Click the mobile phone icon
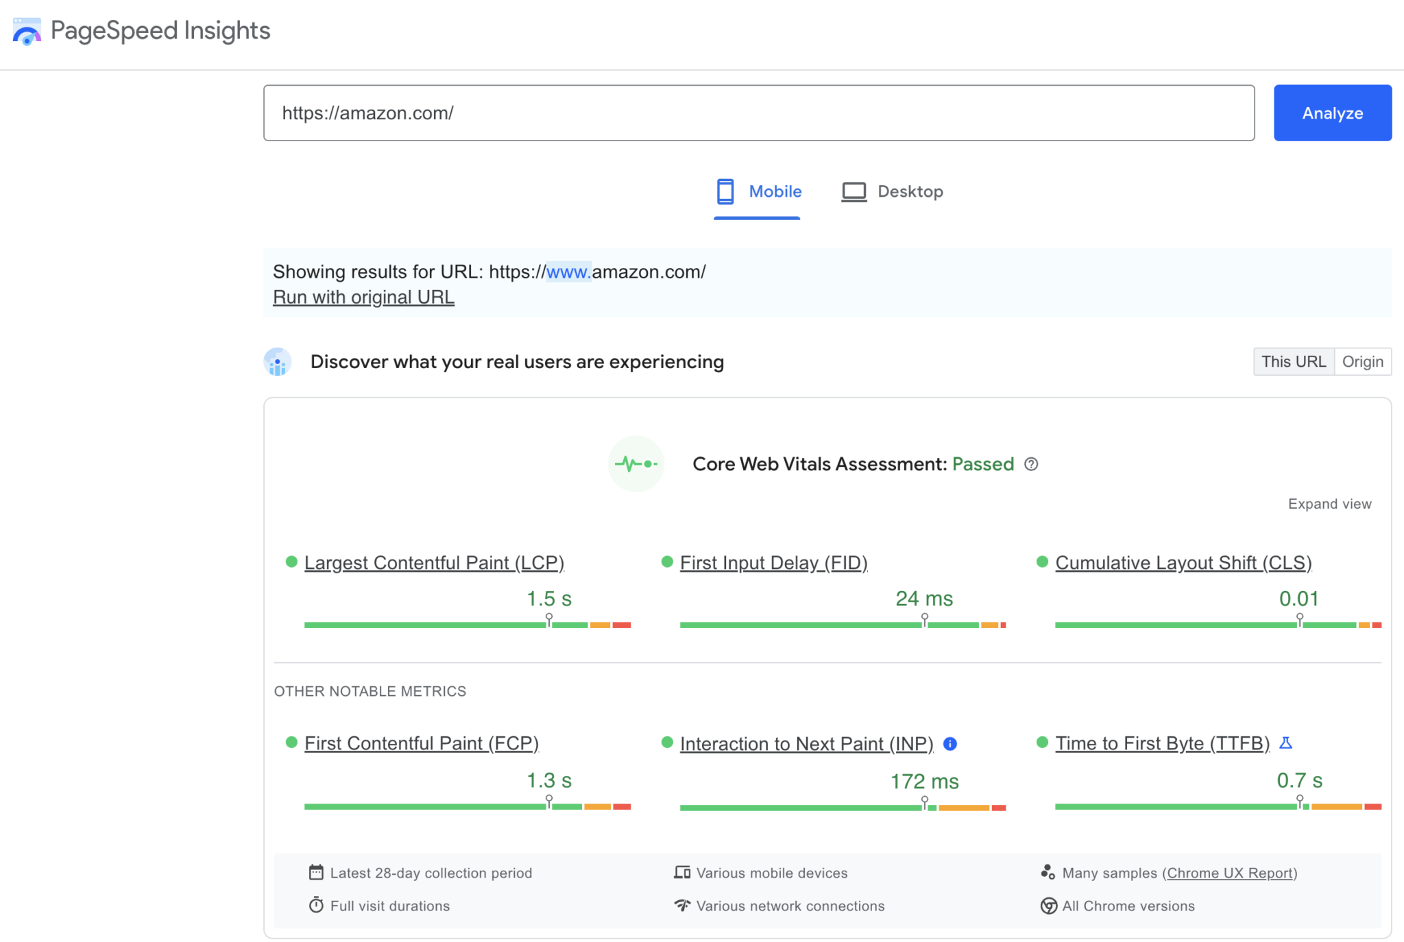 725,192
